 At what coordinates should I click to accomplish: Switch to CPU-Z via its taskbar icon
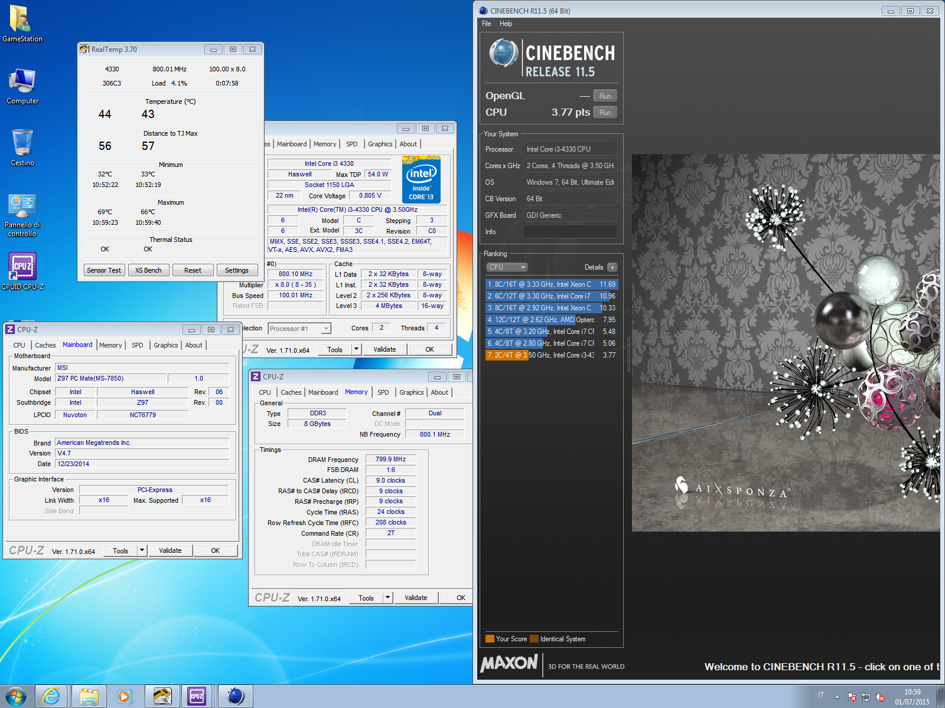point(197,697)
